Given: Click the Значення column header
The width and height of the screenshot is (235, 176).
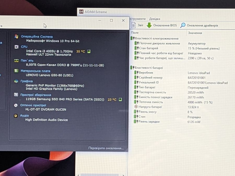Looking at the screenshot, I should pos(195,33).
